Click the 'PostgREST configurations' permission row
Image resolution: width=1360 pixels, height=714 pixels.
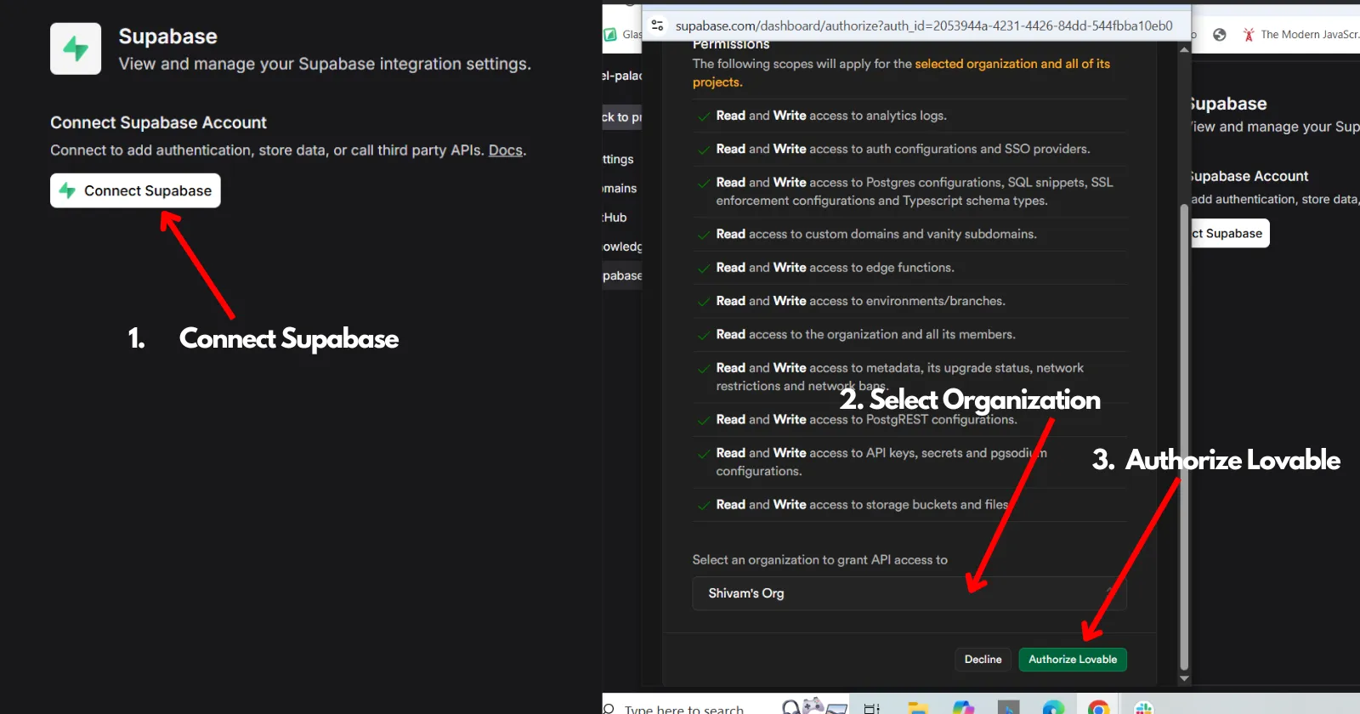(x=910, y=420)
